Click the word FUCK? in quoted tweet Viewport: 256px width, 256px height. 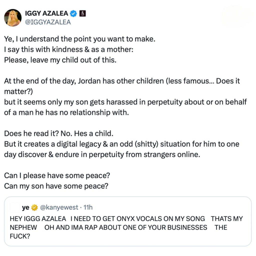point(20,236)
